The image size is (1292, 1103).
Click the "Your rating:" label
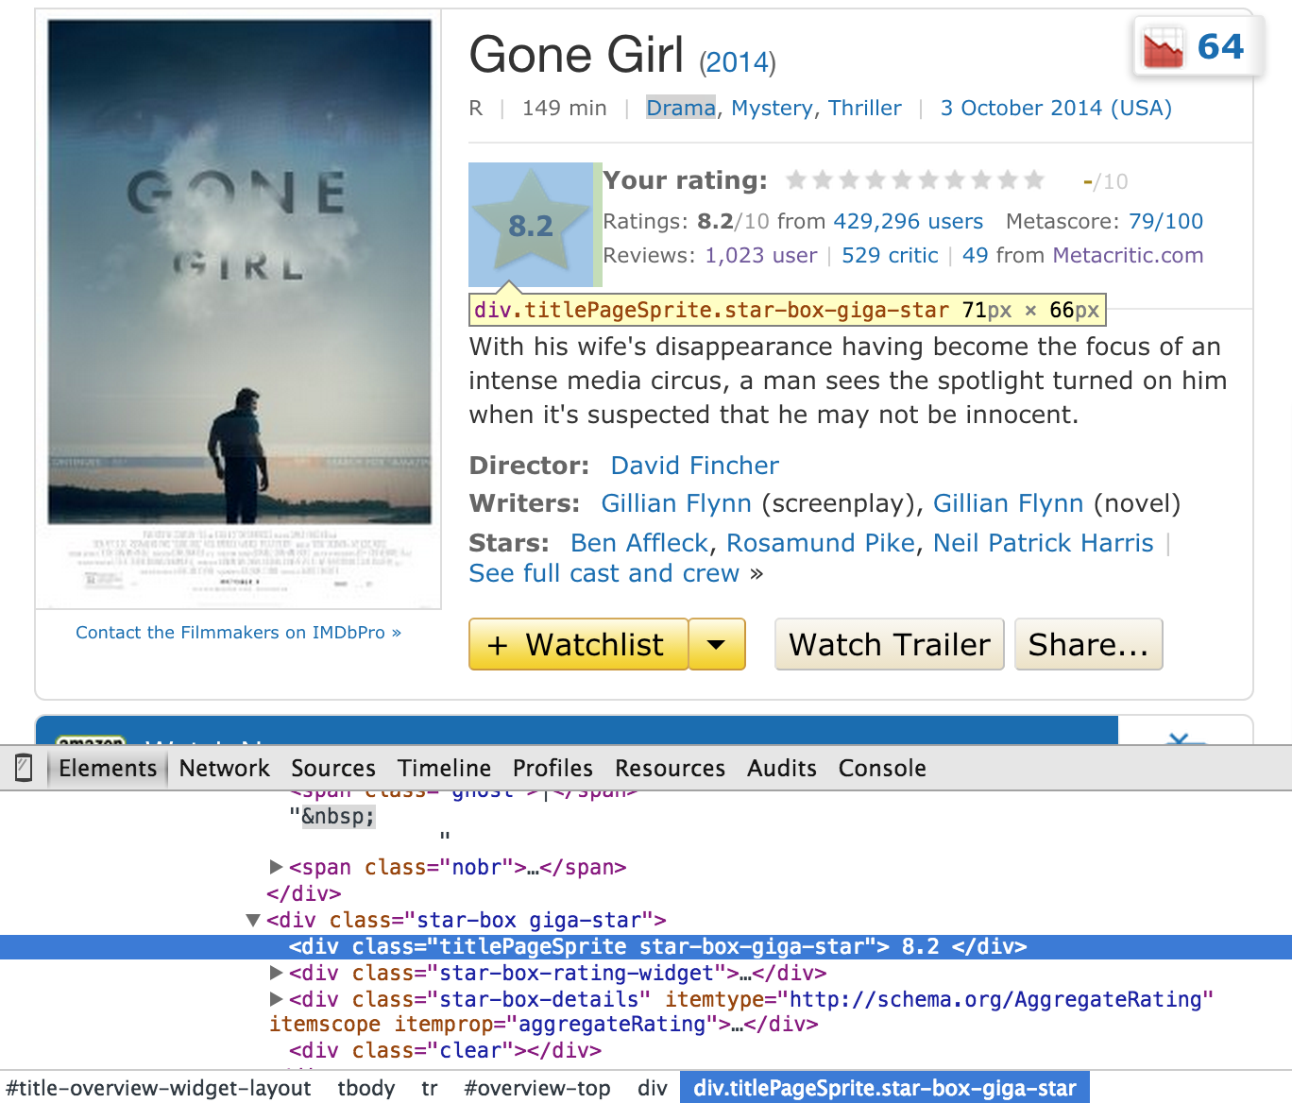685,180
